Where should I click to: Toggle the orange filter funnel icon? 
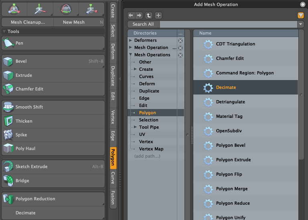tap(301, 15)
